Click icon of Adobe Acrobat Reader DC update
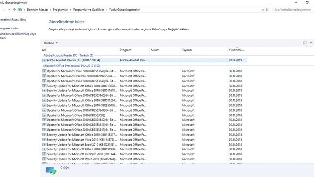Viewport: 314px width, 177px height. point(44,60)
